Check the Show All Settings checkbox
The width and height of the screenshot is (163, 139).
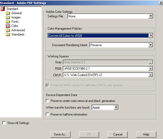pos(4,123)
